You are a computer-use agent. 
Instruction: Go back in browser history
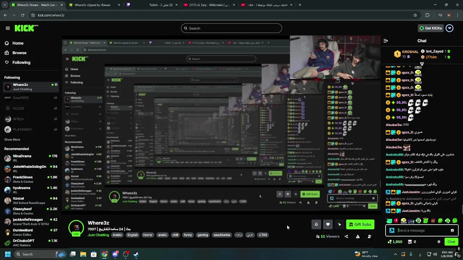point(5,15)
